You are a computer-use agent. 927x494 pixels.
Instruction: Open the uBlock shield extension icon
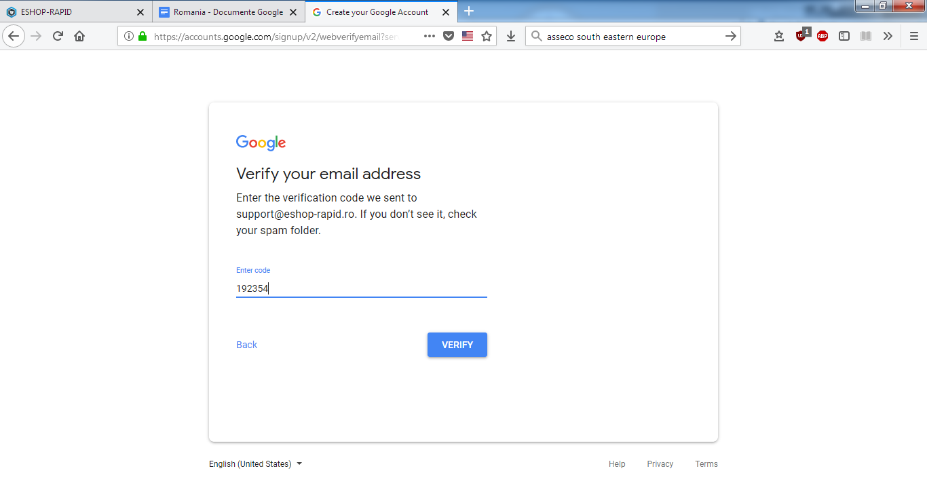pyautogui.click(x=801, y=35)
